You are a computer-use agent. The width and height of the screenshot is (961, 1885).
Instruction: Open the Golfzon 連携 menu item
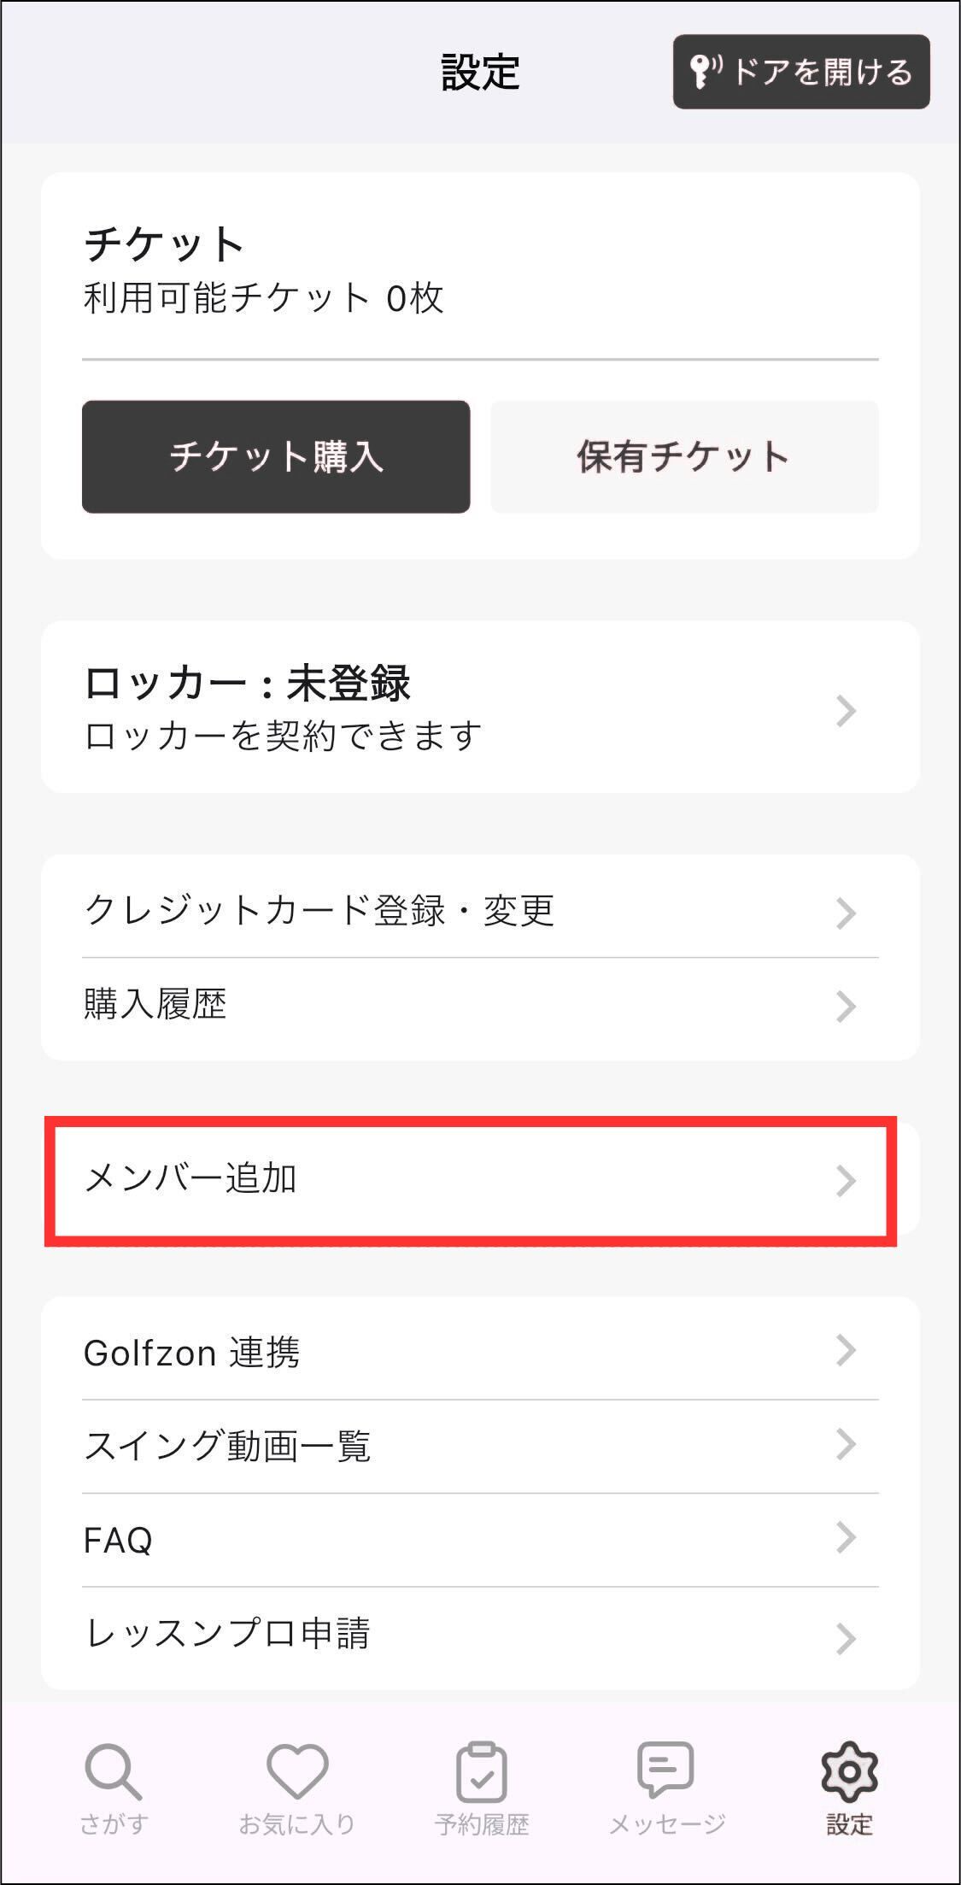coord(191,1353)
